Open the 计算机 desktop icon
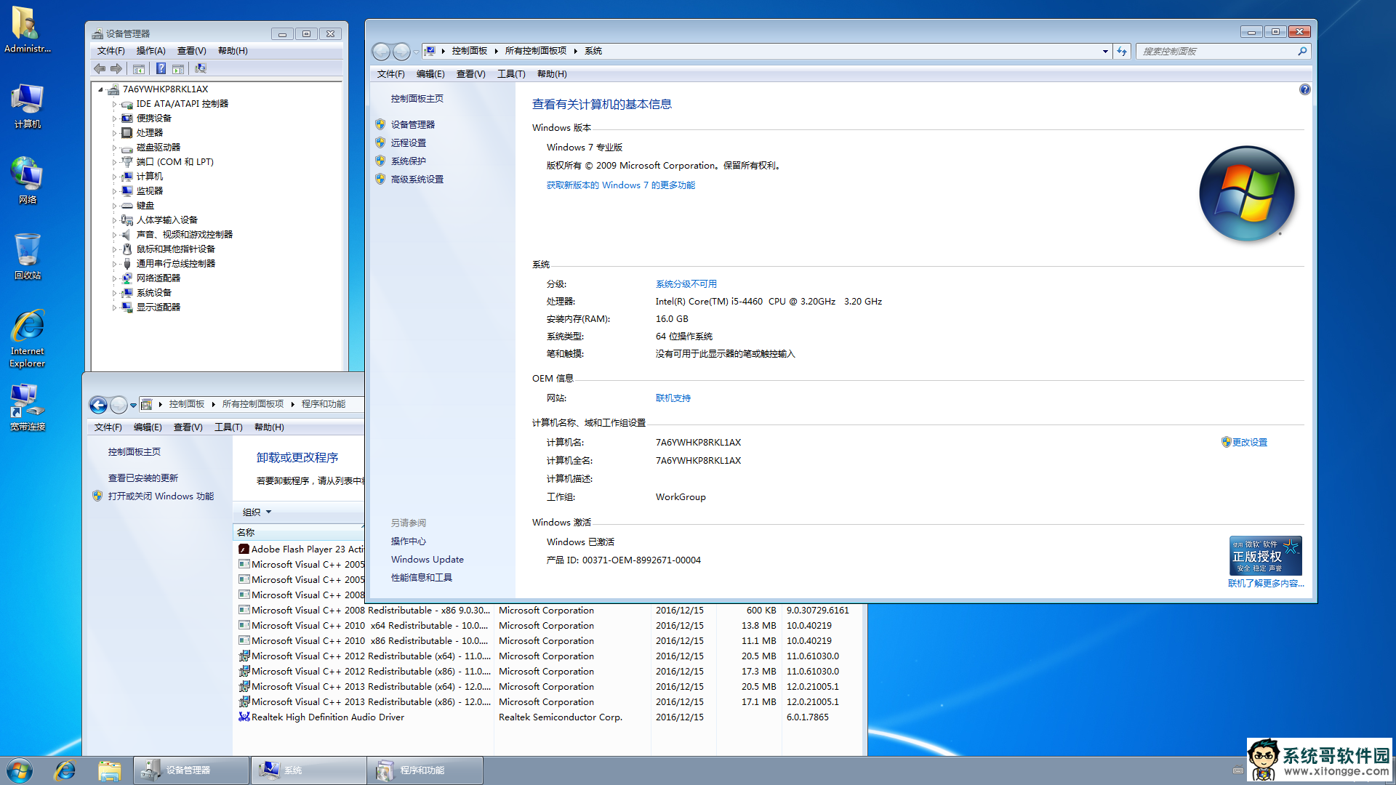 point(27,105)
